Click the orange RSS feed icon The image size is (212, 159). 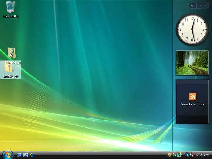pos(193,97)
